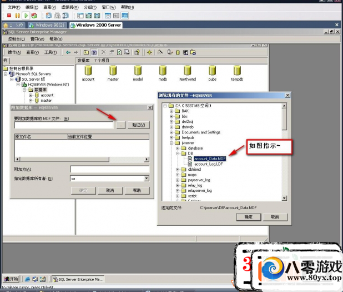Viewport: 343px width, 292px height.
Task: Click 确定 in the browse files dialog
Action: tap(249, 217)
